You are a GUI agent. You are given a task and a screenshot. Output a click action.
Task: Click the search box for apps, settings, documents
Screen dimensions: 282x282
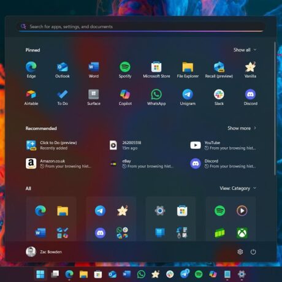click(x=141, y=26)
